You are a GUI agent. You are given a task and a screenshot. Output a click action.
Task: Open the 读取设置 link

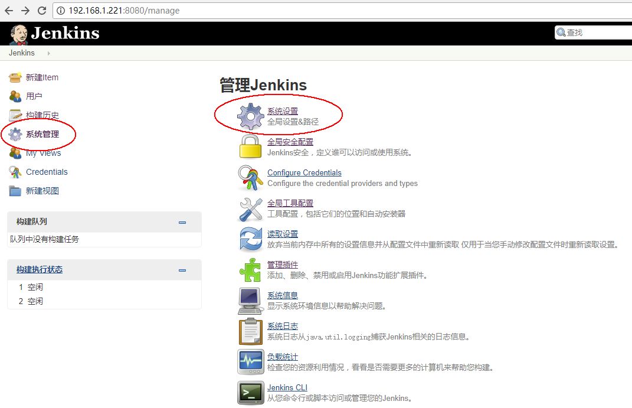[283, 234]
